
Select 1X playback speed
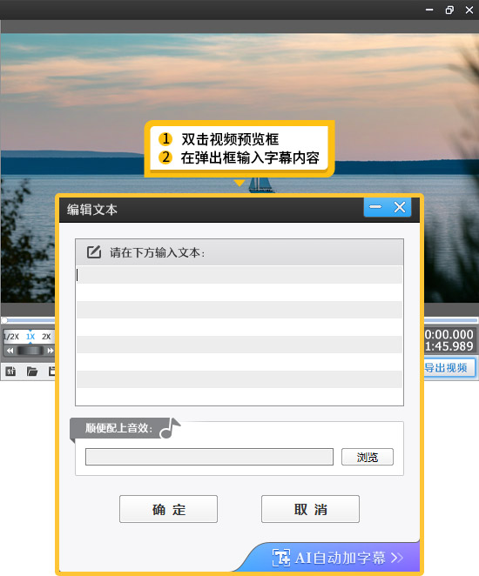(x=30, y=337)
